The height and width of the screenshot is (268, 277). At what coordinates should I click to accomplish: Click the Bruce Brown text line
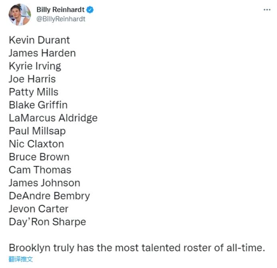pos(39,157)
